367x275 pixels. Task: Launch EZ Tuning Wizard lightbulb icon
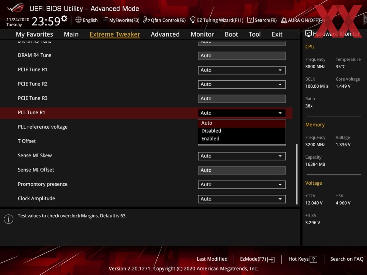coord(193,20)
